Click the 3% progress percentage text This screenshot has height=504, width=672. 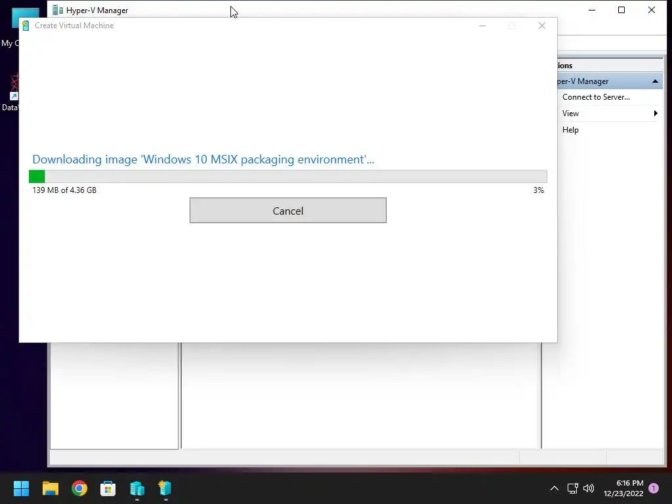pyautogui.click(x=539, y=190)
